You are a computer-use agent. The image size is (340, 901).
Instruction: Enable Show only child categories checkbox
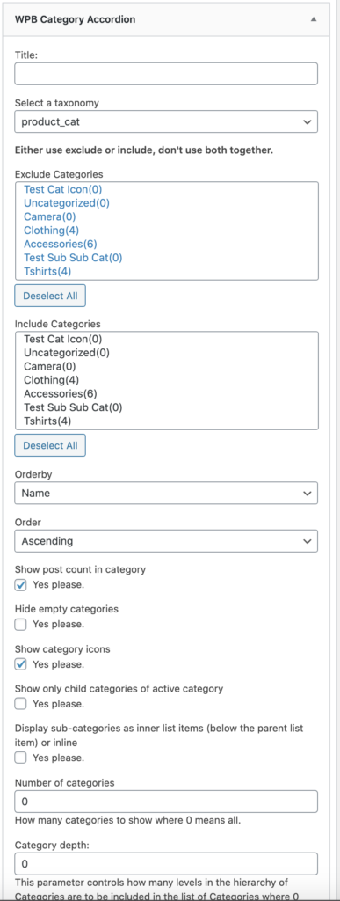(x=20, y=703)
